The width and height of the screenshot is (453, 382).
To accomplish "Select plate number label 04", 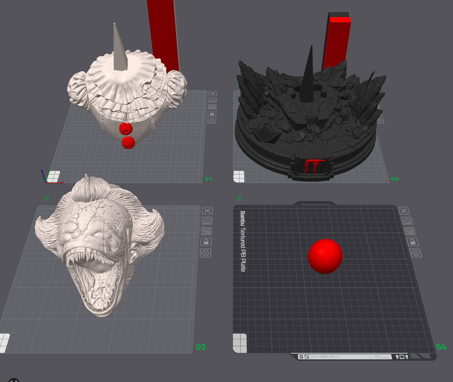I will pyautogui.click(x=441, y=347).
